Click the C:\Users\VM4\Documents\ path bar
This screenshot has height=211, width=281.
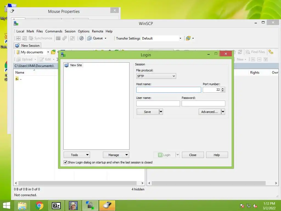tap(36, 66)
